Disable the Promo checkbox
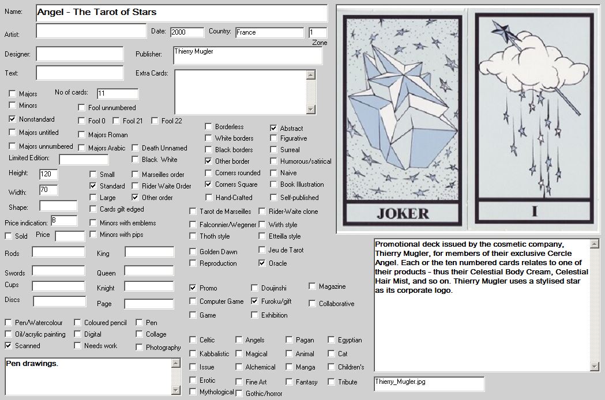Image resolution: width=605 pixels, height=400 pixels. click(193, 288)
